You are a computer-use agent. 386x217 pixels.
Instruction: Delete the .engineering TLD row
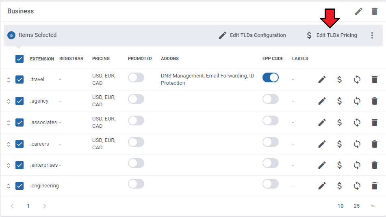click(x=375, y=186)
